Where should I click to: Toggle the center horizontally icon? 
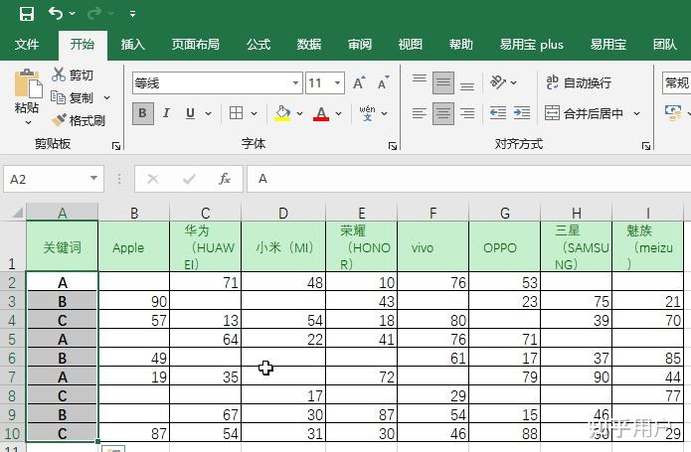point(443,113)
